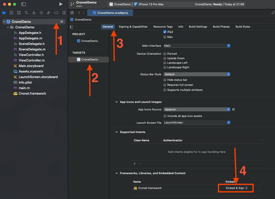Switch to Build Settings tab
The width and height of the screenshot is (275, 199).
pyautogui.click(x=198, y=27)
